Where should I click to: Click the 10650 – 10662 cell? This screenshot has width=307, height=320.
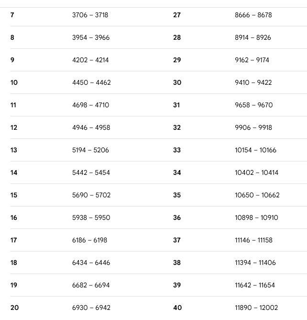click(x=257, y=195)
